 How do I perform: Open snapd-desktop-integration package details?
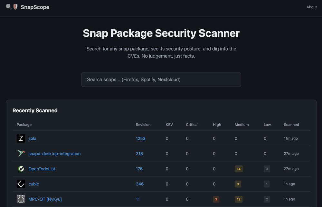[x=54, y=154]
